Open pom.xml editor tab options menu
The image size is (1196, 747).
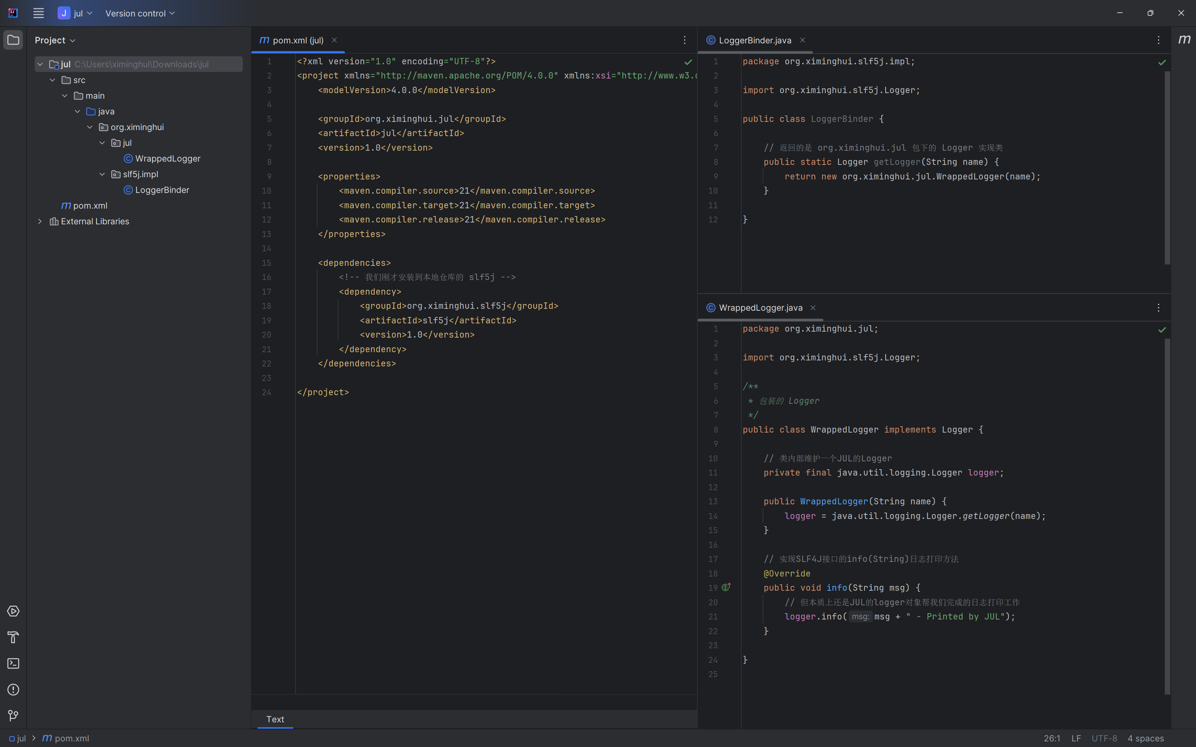[x=684, y=40]
